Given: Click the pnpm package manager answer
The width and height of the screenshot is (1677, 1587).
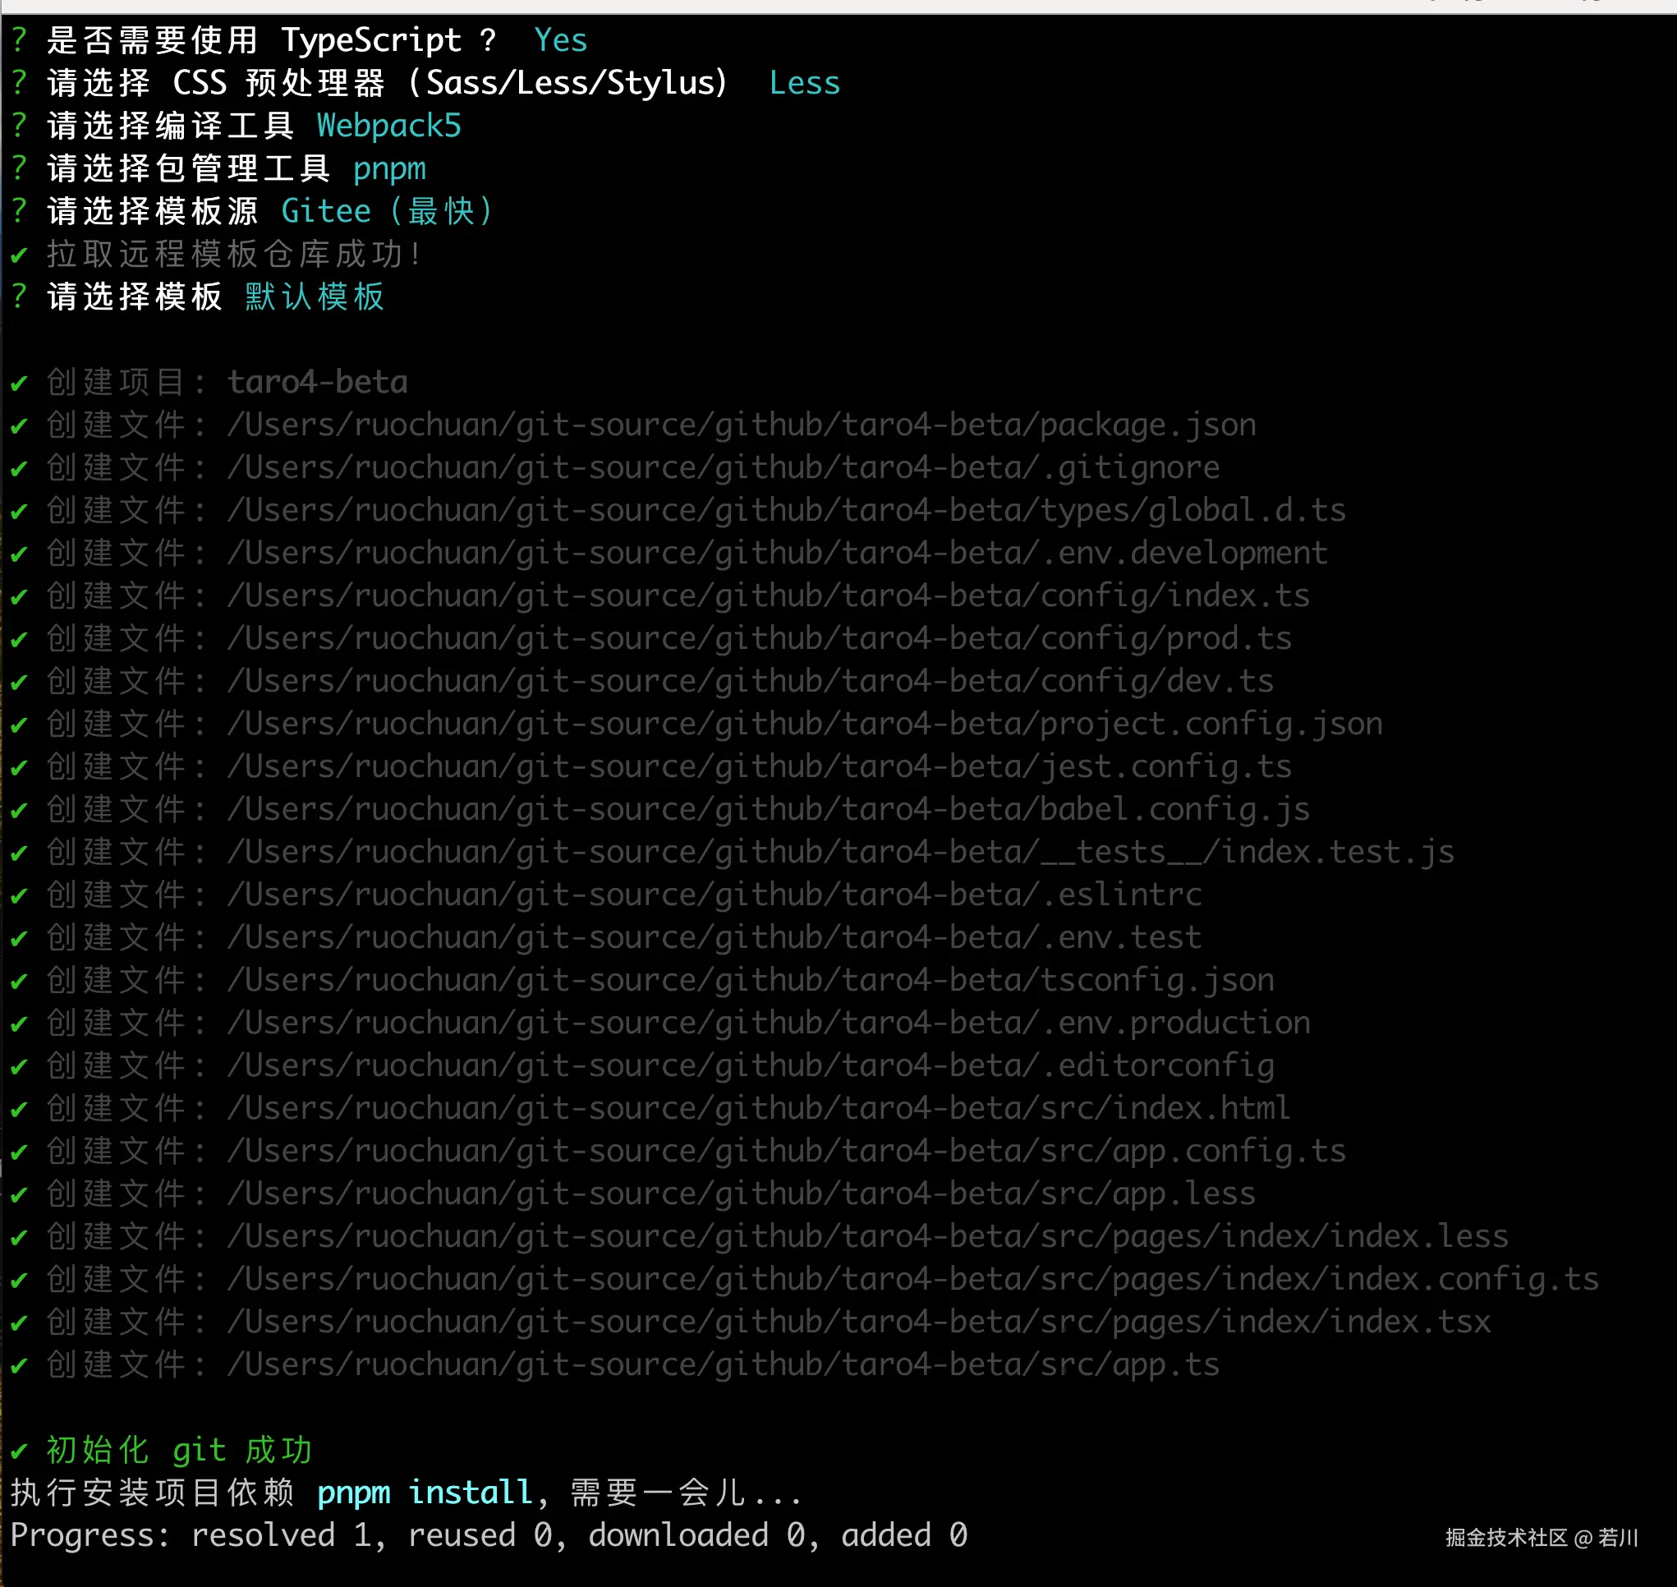Looking at the screenshot, I should click(x=389, y=169).
